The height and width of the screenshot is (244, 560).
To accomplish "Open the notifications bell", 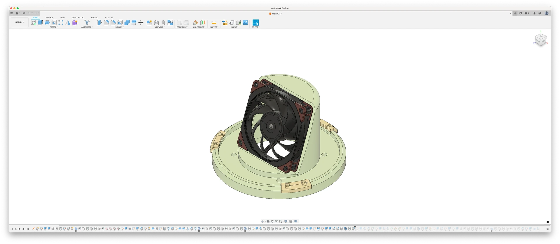I will 534,13.
